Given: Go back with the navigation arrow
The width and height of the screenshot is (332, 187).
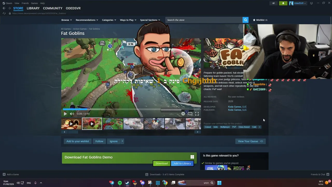Looking at the screenshot, I should click(4, 8).
